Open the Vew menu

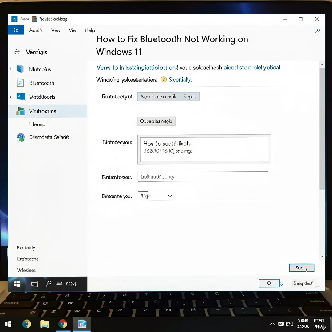pos(56,30)
